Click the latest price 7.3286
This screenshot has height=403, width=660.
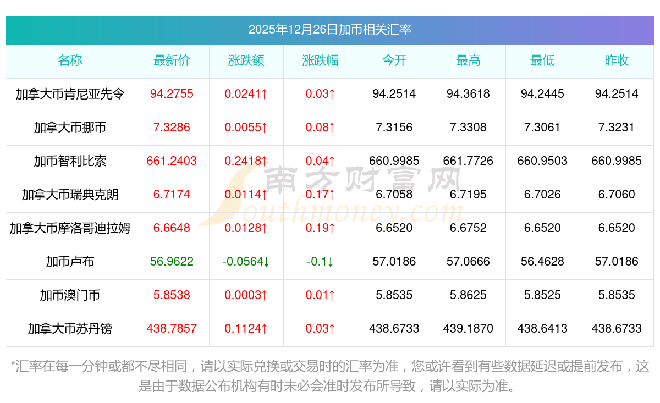[172, 128]
